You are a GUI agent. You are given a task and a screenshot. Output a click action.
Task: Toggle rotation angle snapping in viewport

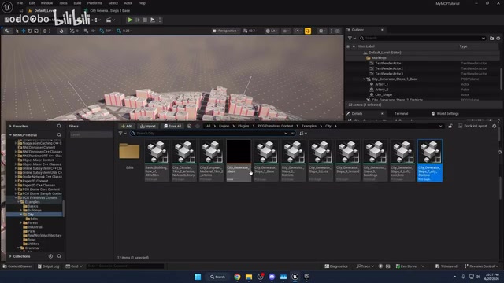[102, 31]
